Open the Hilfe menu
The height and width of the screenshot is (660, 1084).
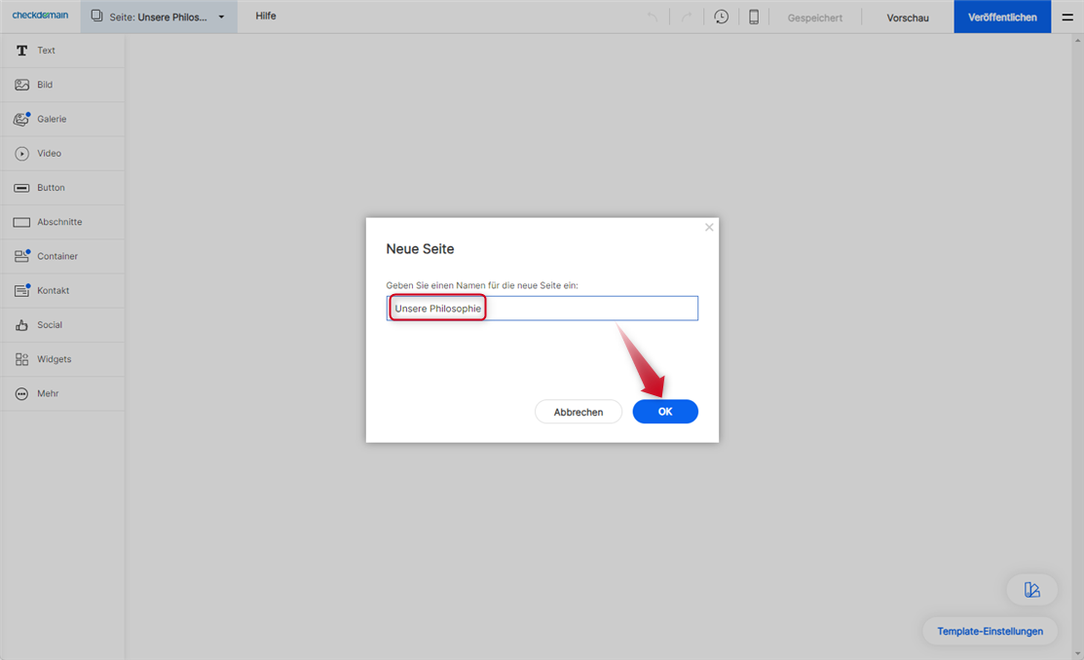click(x=266, y=17)
